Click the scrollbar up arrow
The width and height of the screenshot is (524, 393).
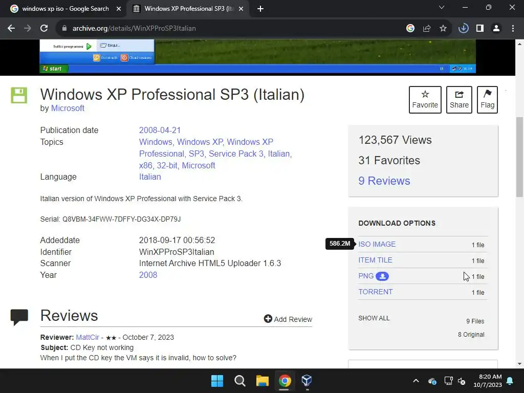click(520, 44)
